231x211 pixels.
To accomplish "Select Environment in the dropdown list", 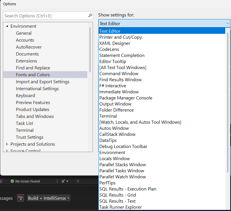I will point(162,152).
